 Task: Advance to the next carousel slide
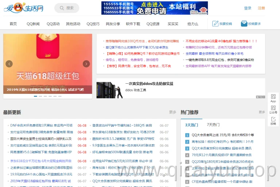click(x=86, y=64)
